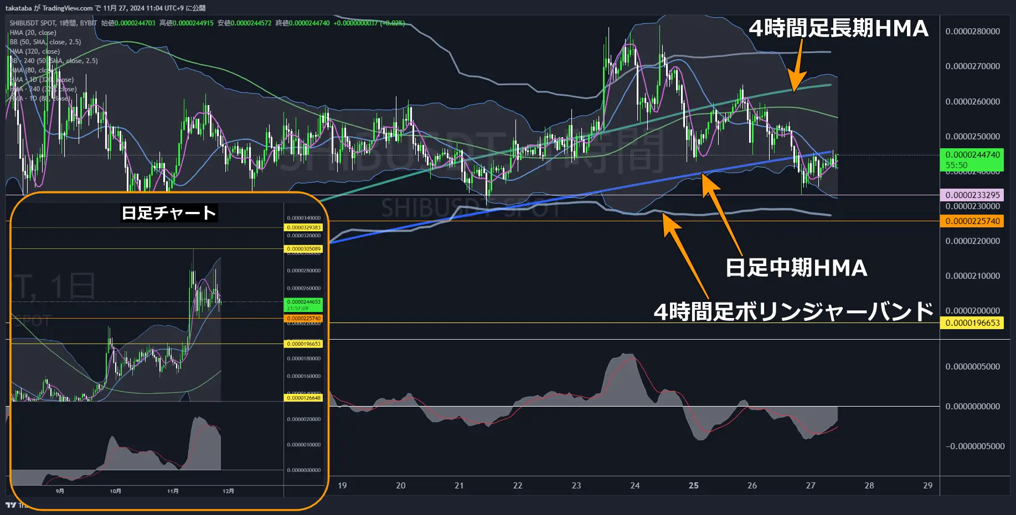Click date 19 on the time axis
Viewport: 1016px width, 515px height.
pyautogui.click(x=342, y=486)
